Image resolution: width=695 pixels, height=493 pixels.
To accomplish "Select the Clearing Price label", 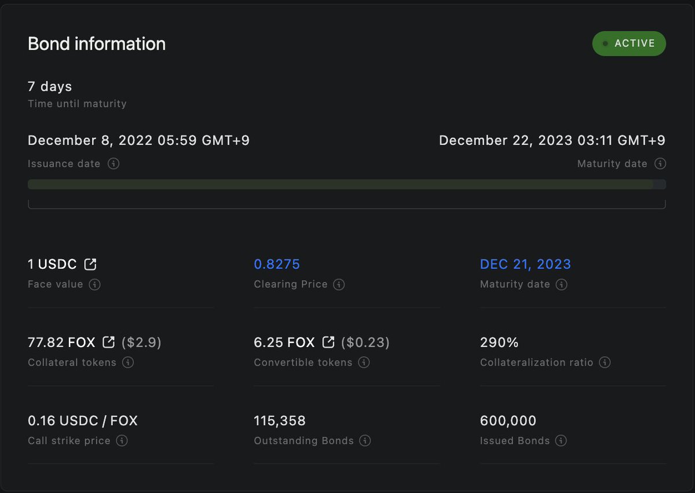I will tap(291, 284).
